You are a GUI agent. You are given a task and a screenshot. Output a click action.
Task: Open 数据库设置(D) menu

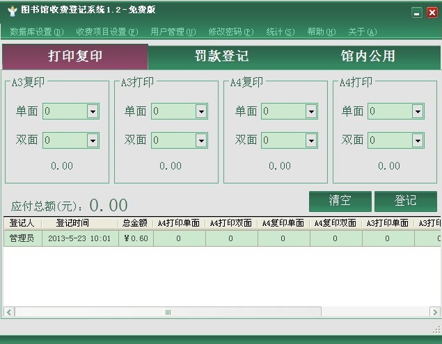pyautogui.click(x=37, y=32)
